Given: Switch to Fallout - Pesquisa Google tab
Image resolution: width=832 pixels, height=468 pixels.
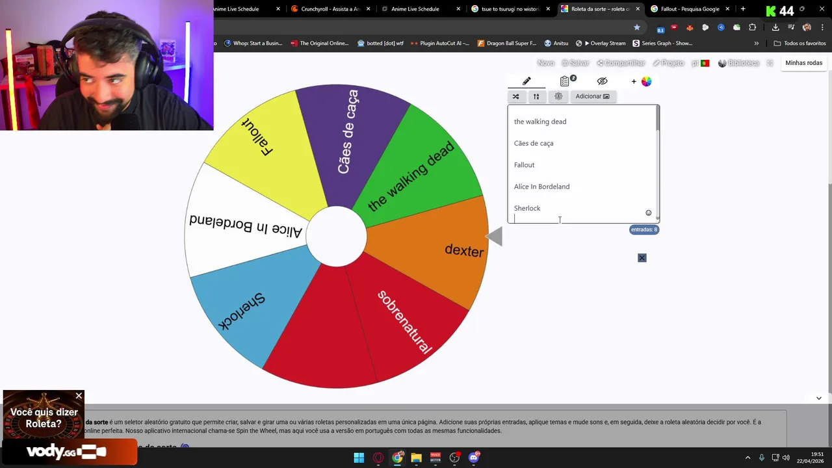Looking at the screenshot, I should [690, 9].
